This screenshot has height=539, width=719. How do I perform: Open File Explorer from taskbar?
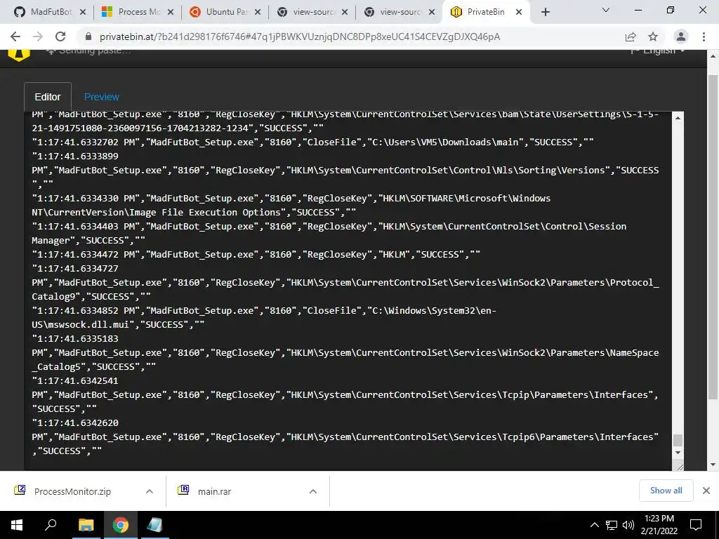pos(86,525)
